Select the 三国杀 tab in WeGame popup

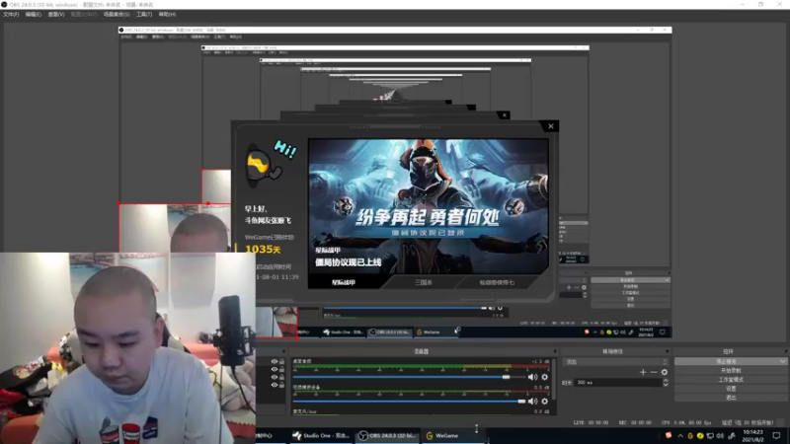coord(424,282)
